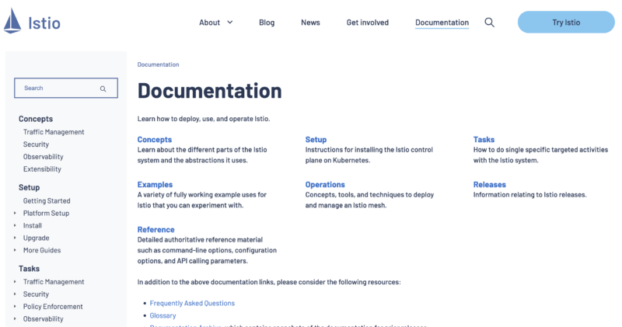Screen dimensions: 622x327
Task: Open the Operations link
Action: [x=325, y=185]
